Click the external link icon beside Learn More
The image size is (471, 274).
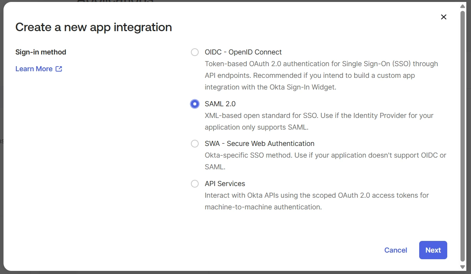(59, 68)
